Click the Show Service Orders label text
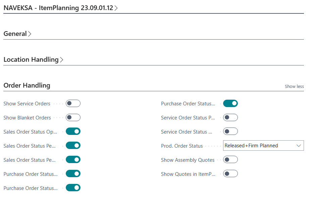This screenshot has height=199, width=310. 27,104
